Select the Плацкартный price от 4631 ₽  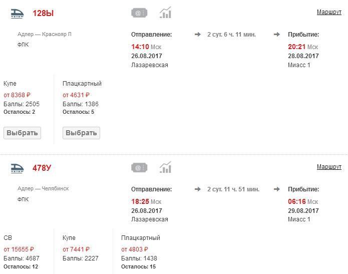76,95
